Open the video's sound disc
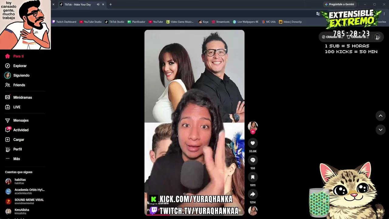Image resolution: width=389 pixels, height=219 pixels. [x=253, y=210]
